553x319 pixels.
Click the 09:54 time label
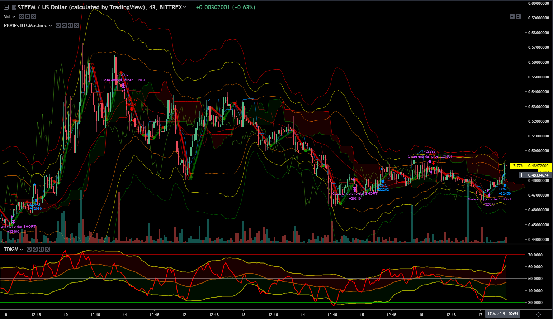514,314
